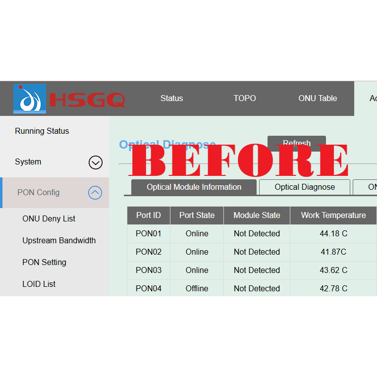The height and width of the screenshot is (377, 377).
Task: Select System in the sidebar
Action: pyautogui.click(x=28, y=162)
